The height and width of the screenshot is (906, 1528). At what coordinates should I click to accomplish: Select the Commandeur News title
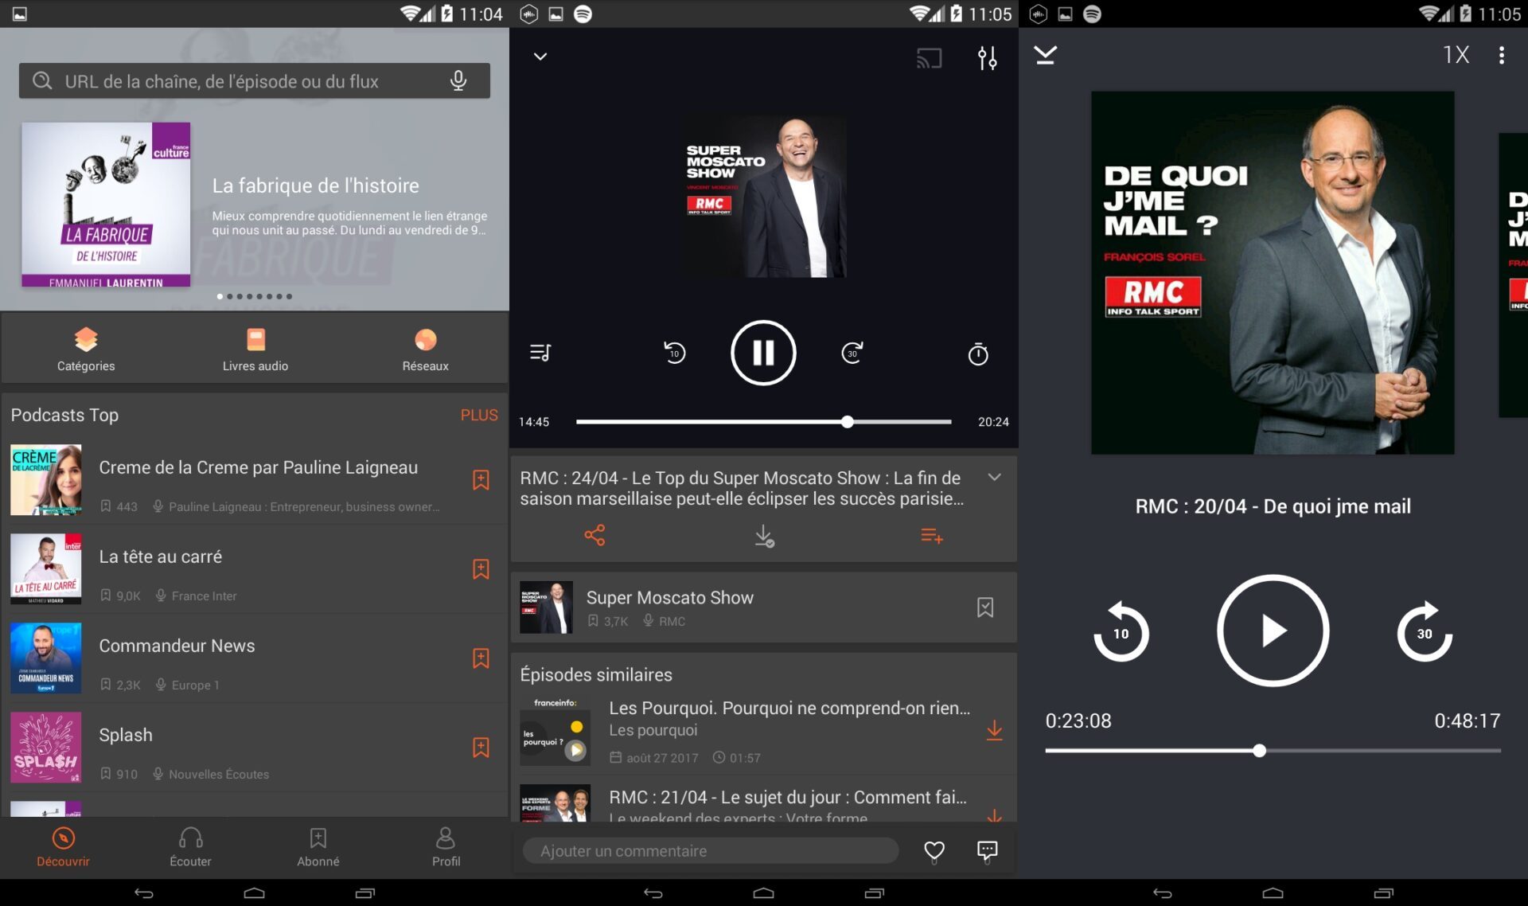tap(177, 646)
